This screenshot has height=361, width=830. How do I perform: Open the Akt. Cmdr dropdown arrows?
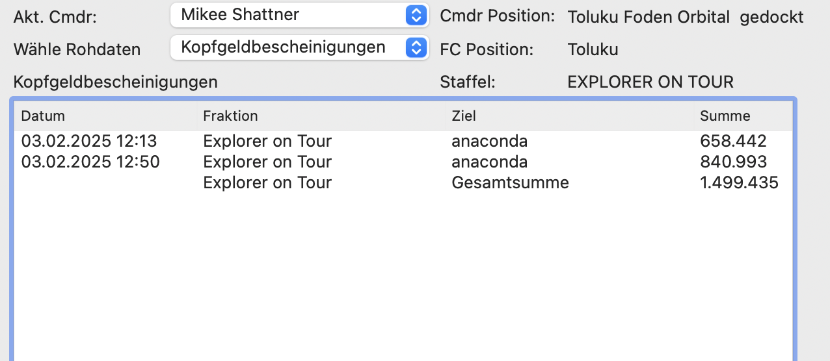pyautogui.click(x=416, y=15)
